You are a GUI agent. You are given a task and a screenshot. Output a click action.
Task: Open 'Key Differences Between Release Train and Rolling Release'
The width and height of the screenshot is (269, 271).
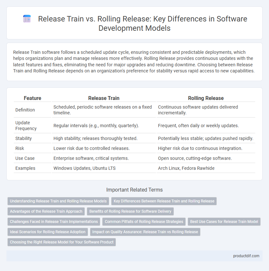(x=164, y=201)
